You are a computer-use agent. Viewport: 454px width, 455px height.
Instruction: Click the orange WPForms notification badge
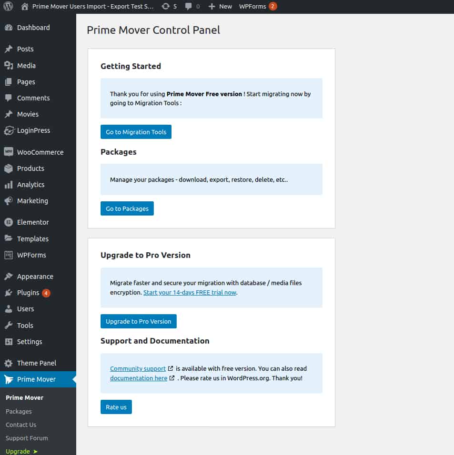(x=272, y=6)
